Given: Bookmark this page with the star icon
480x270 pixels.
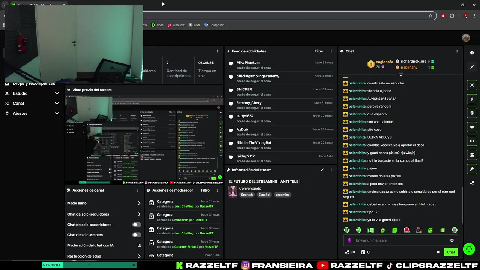Looking at the screenshot, I should pyautogui.click(x=430, y=16).
